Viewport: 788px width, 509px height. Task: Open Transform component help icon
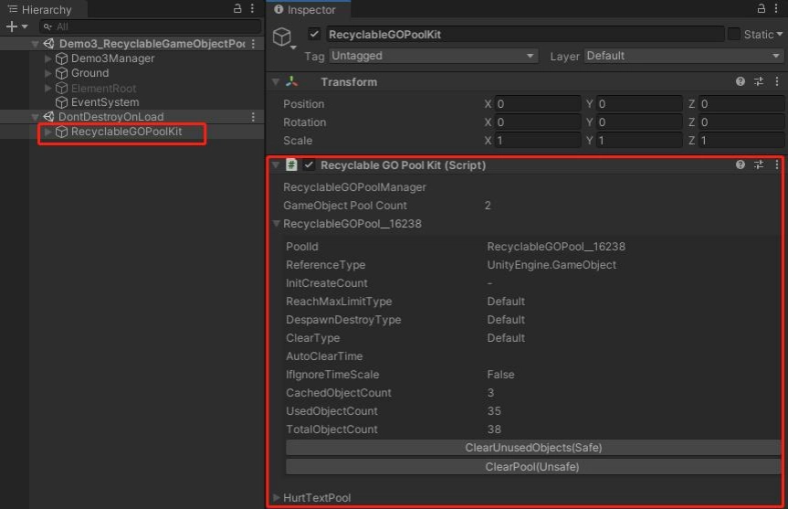coord(741,81)
